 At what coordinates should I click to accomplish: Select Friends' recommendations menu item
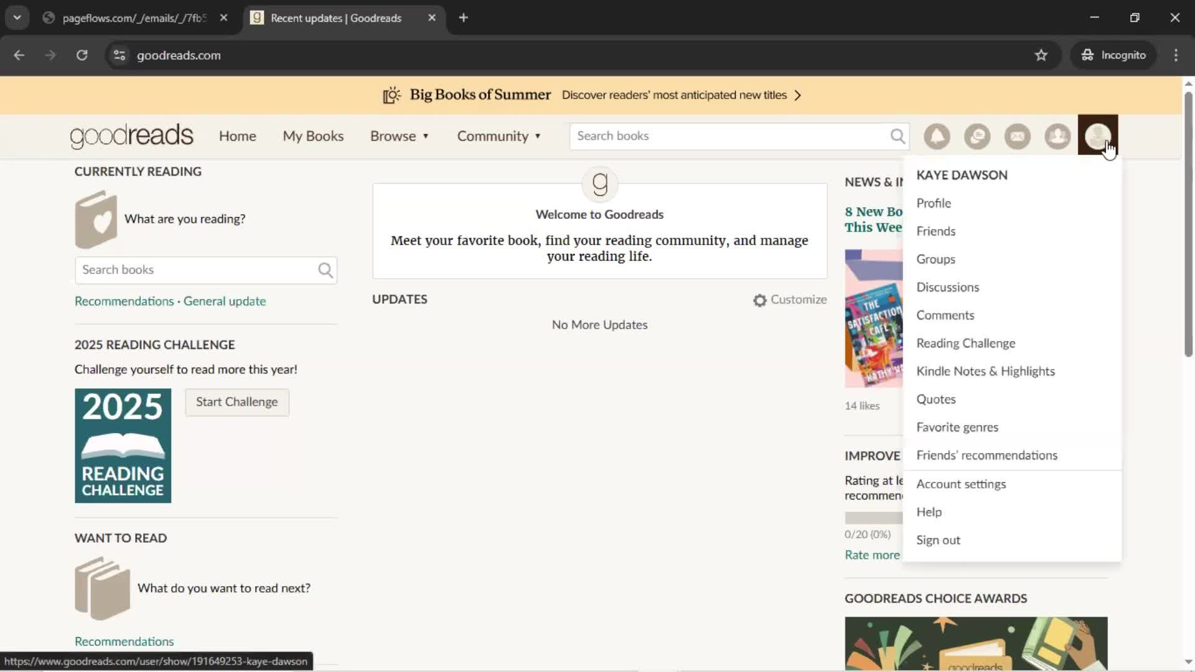986,455
